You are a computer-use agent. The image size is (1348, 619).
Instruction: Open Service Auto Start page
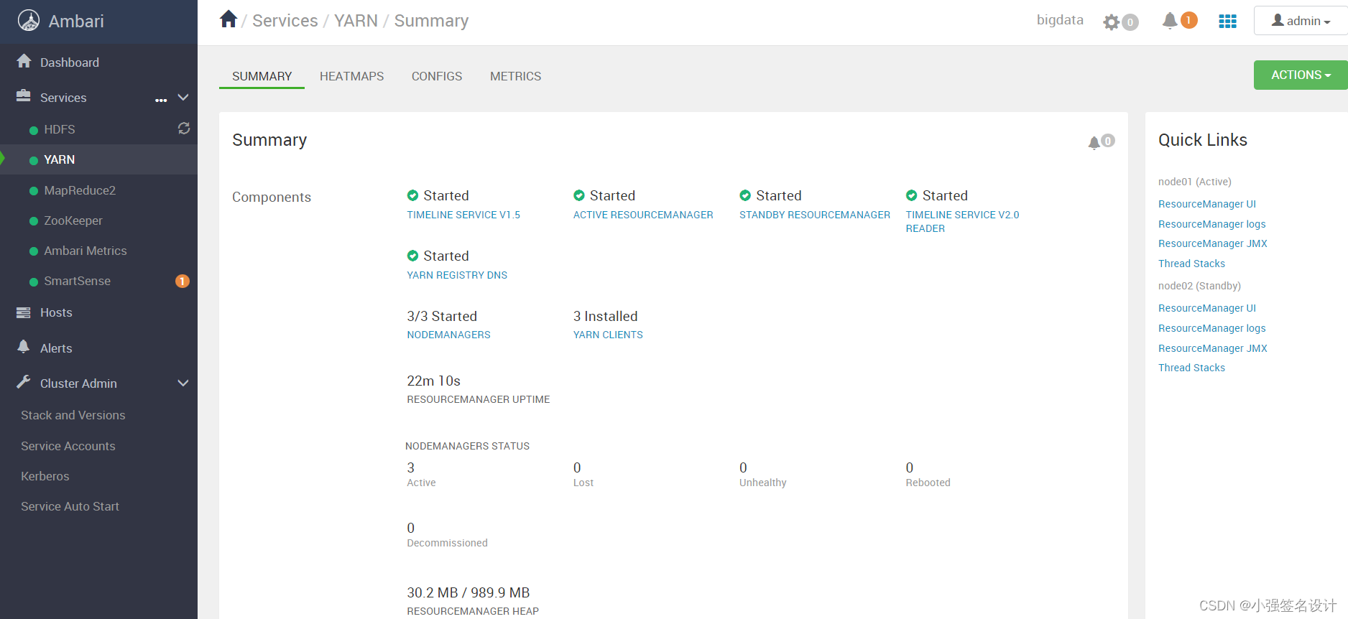coord(70,506)
